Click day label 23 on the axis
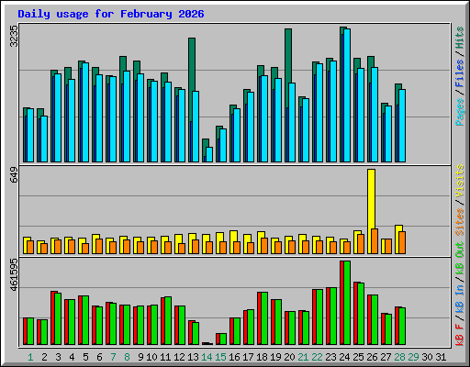470x367 pixels. coord(330,357)
